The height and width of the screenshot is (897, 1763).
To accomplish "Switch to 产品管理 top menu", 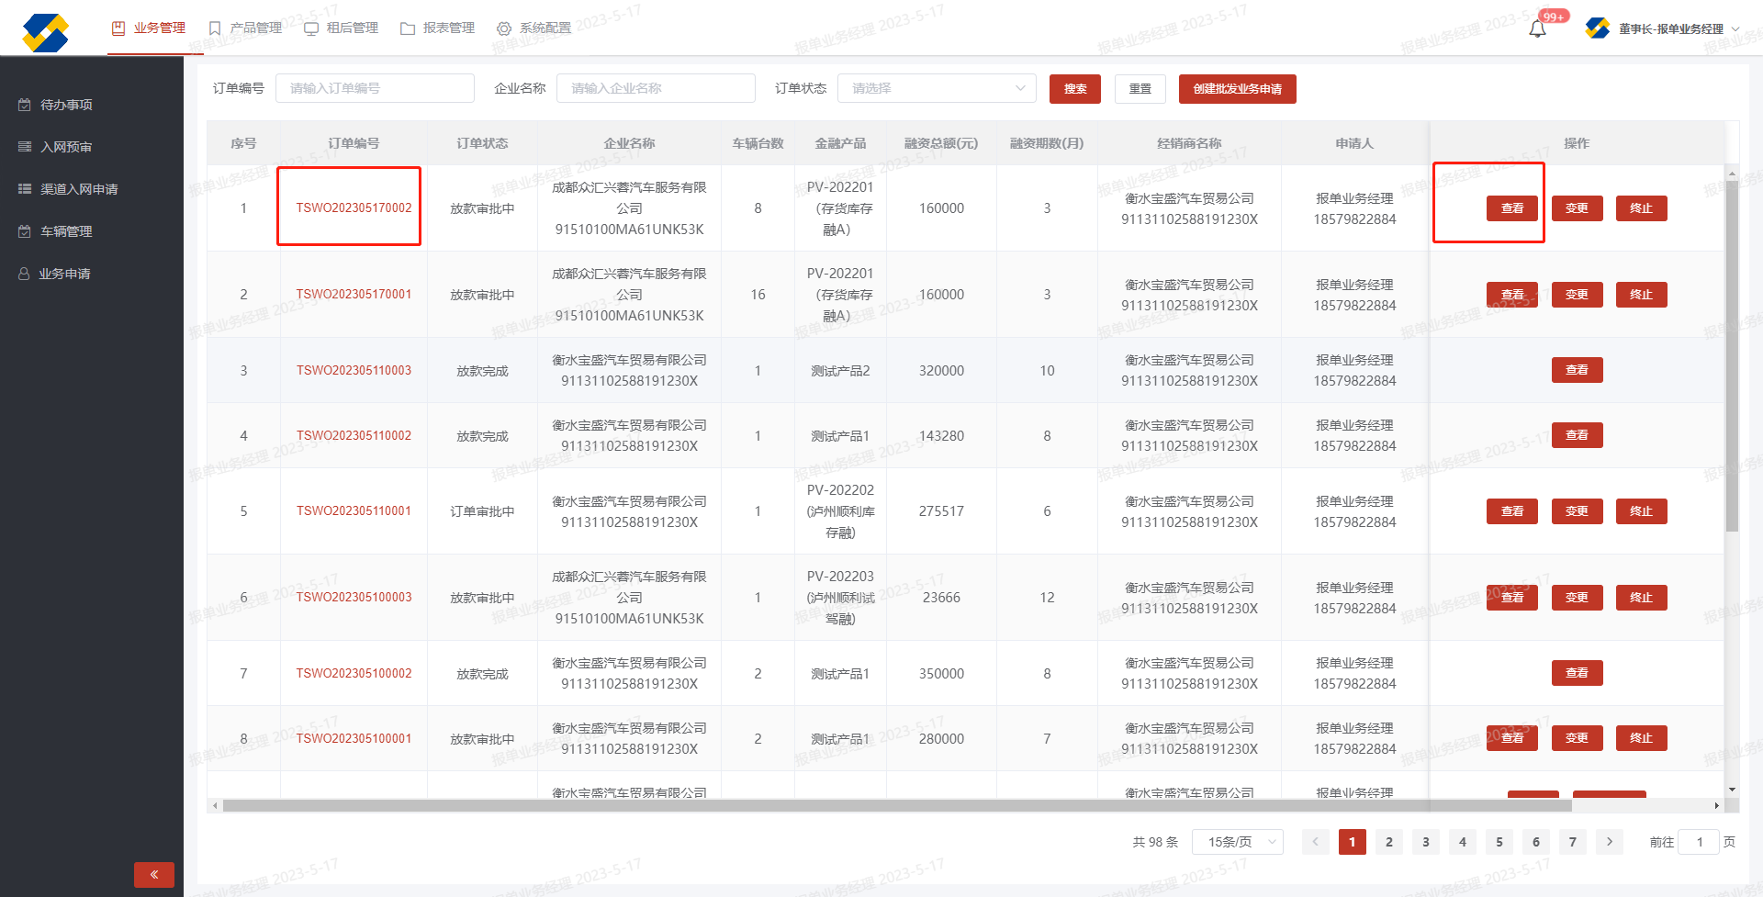I will pyautogui.click(x=246, y=28).
